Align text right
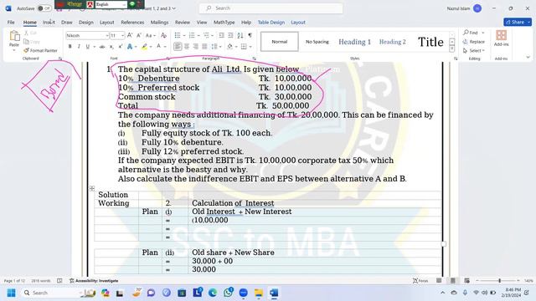 (195, 47)
